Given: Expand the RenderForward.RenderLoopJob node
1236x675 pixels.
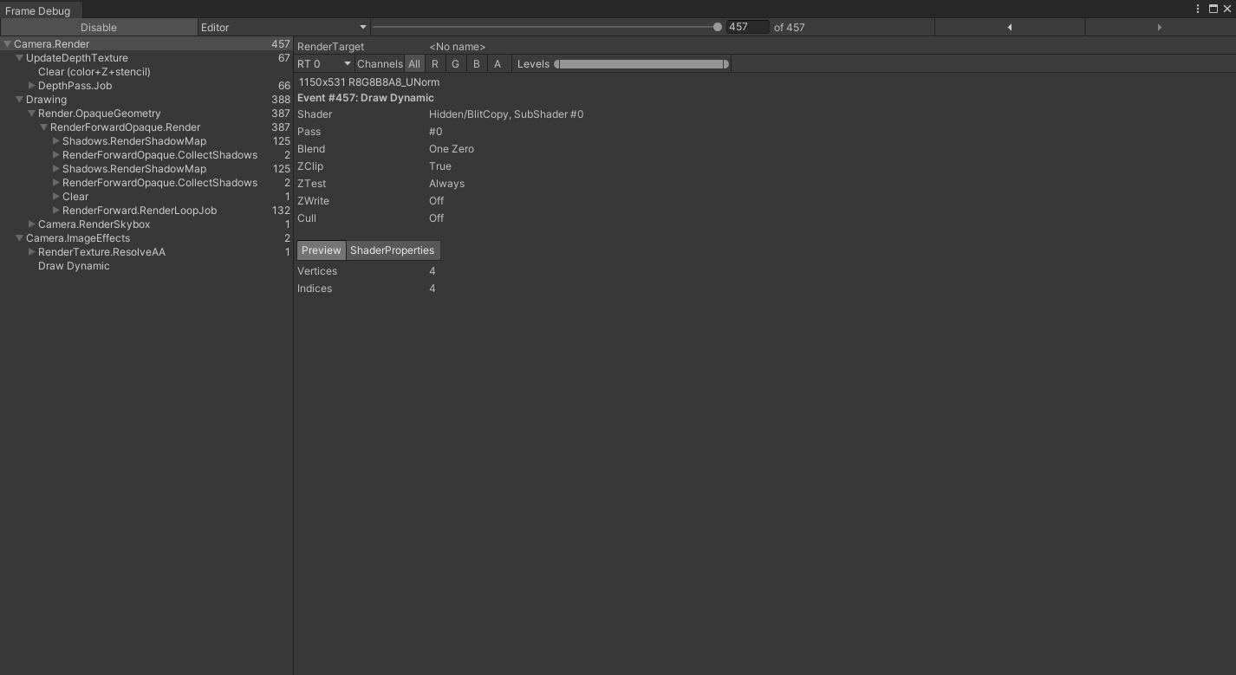Looking at the screenshot, I should [x=55, y=211].
